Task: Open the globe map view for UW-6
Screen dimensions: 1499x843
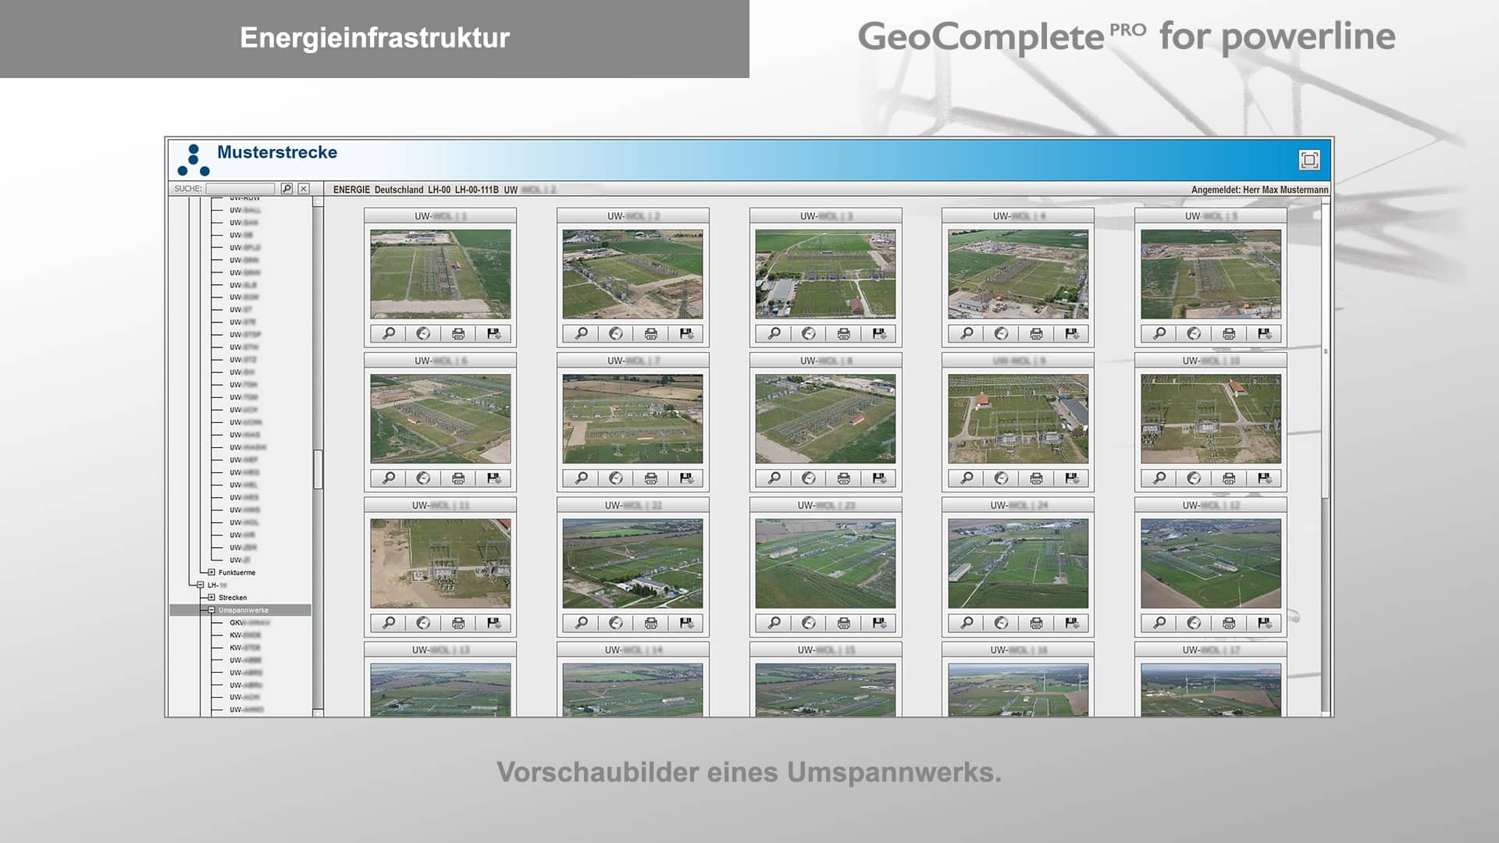Action: (422, 478)
